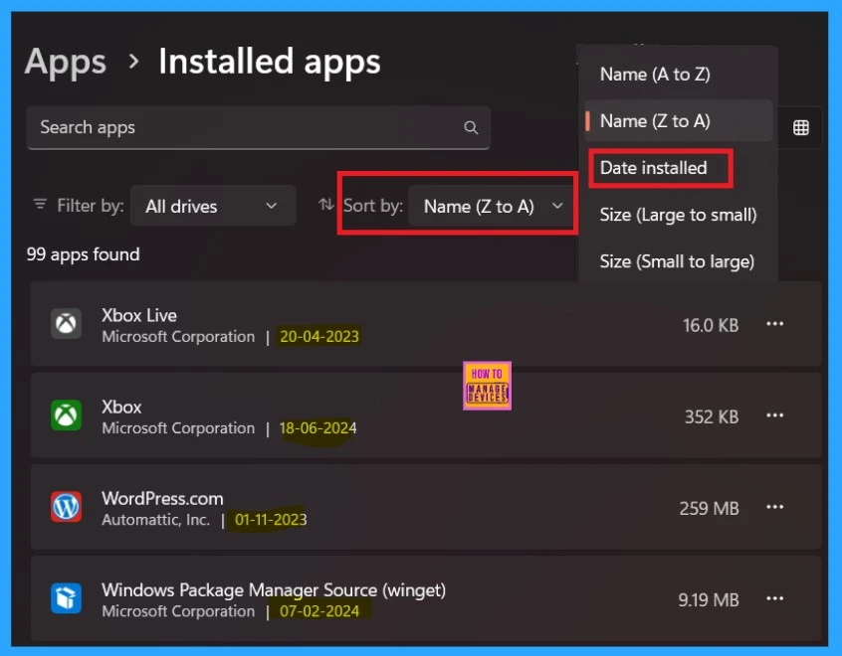Image resolution: width=842 pixels, height=656 pixels.
Task: Open the Sort by Name (Z to A) dropdown
Action: pyautogui.click(x=490, y=206)
